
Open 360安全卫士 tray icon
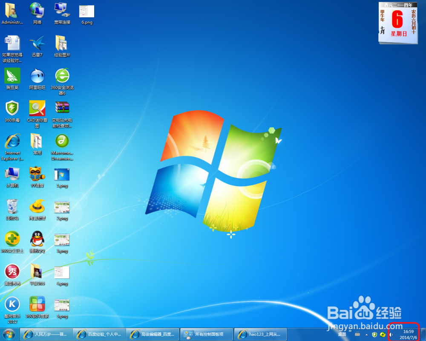383,335
